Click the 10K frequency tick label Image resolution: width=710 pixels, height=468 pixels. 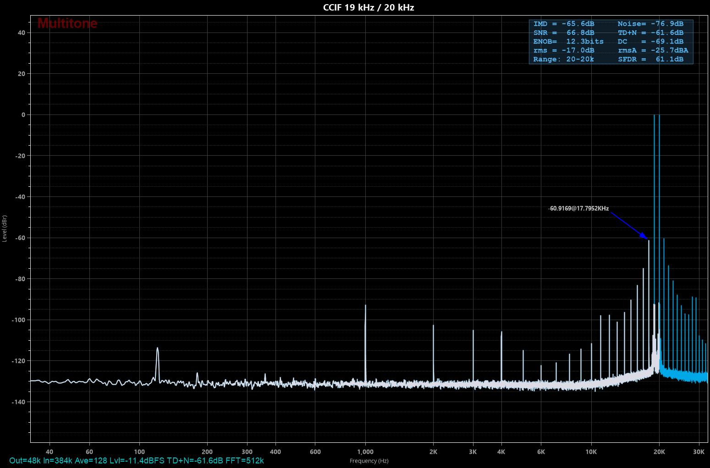tap(591, 452)
